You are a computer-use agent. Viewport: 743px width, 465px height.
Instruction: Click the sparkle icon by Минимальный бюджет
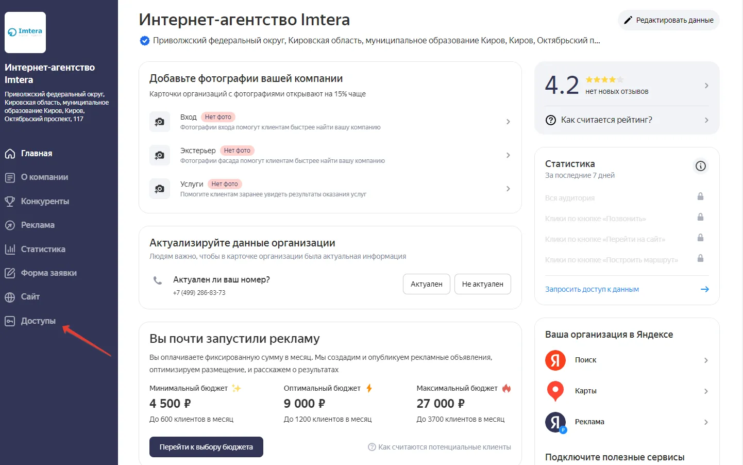236,388
